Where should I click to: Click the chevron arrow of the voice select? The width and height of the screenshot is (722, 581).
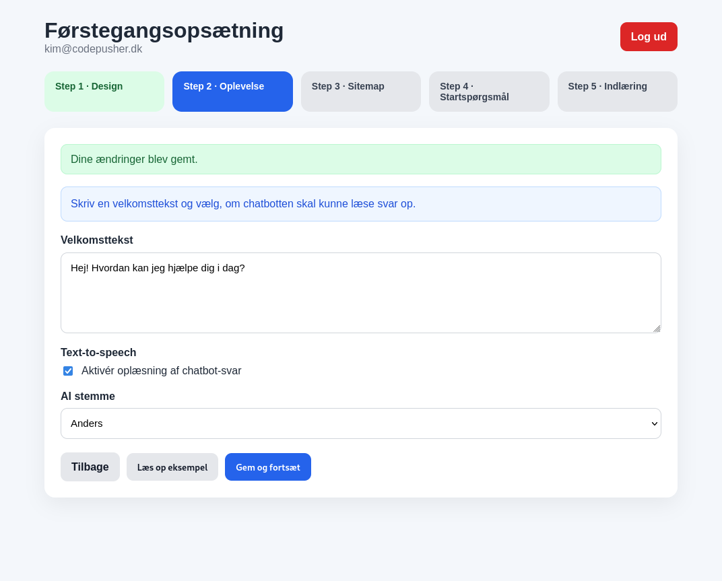tap(653, 423)
